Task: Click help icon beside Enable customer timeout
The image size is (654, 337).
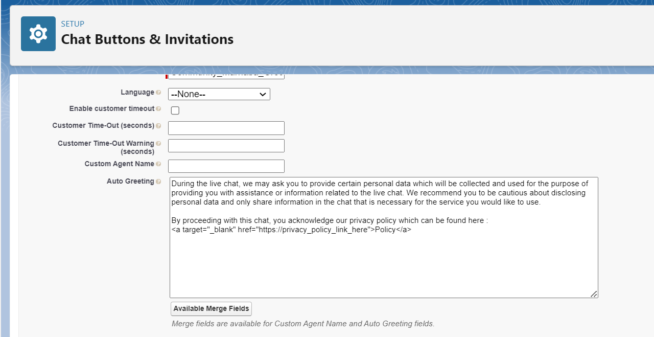Action: (158, 109)
